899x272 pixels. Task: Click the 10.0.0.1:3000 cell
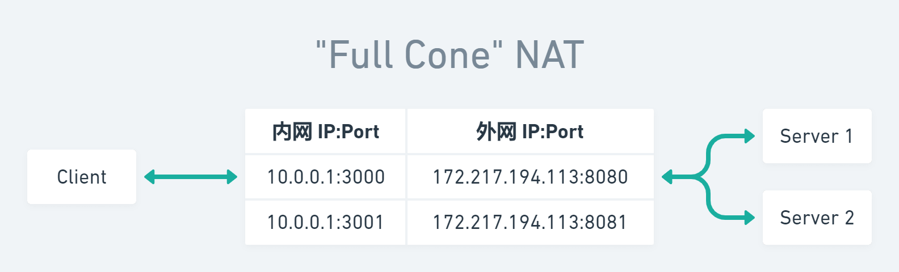click(x=325, y=177)
